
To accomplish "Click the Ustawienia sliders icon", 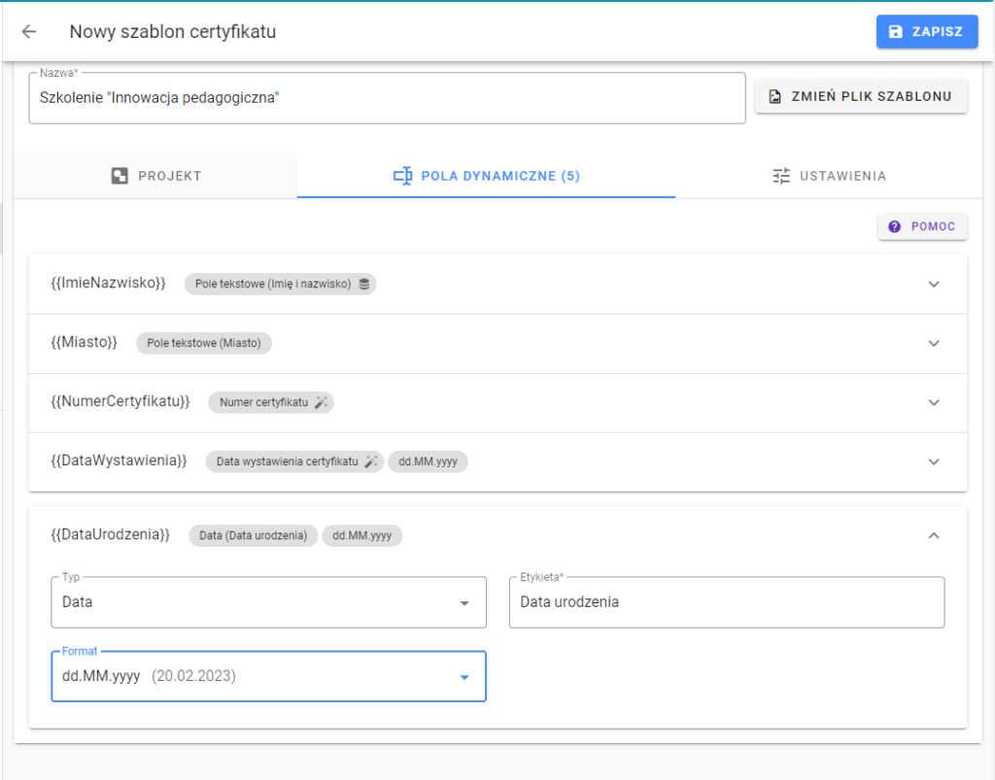I will (x=781, y=176).
